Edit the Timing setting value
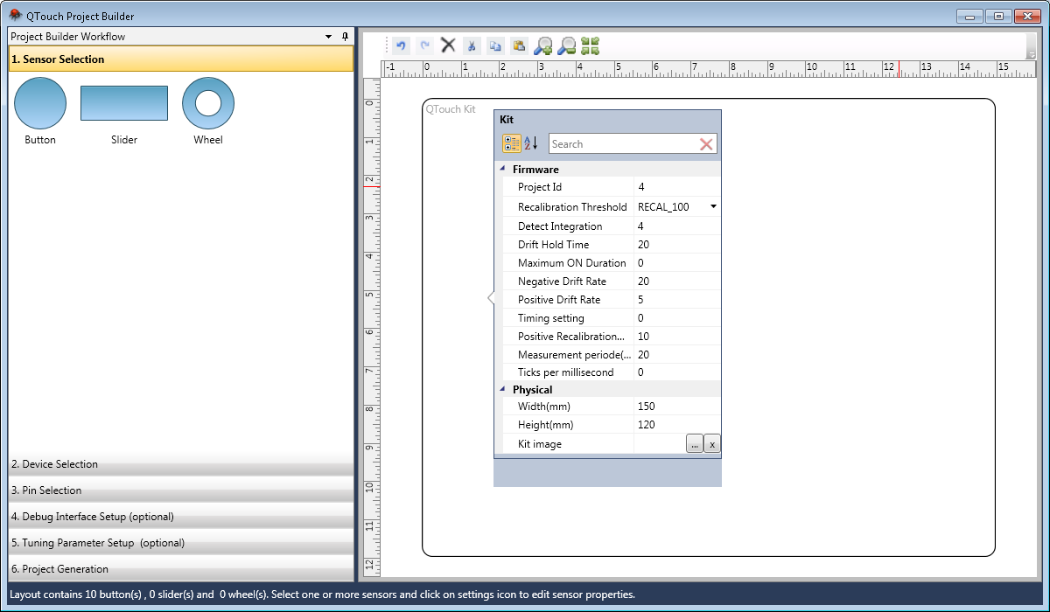The height and width of the screenshot is (612, 1050). 677,318
